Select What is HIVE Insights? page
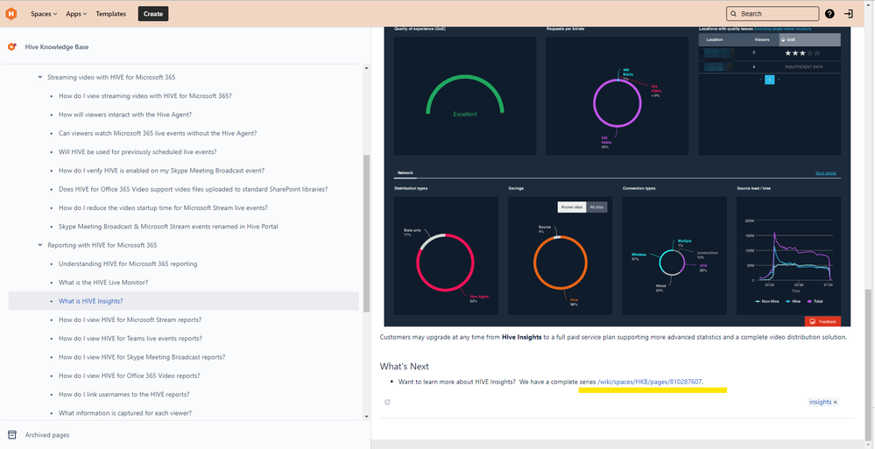875x449 pixels. tap(90, 301)
